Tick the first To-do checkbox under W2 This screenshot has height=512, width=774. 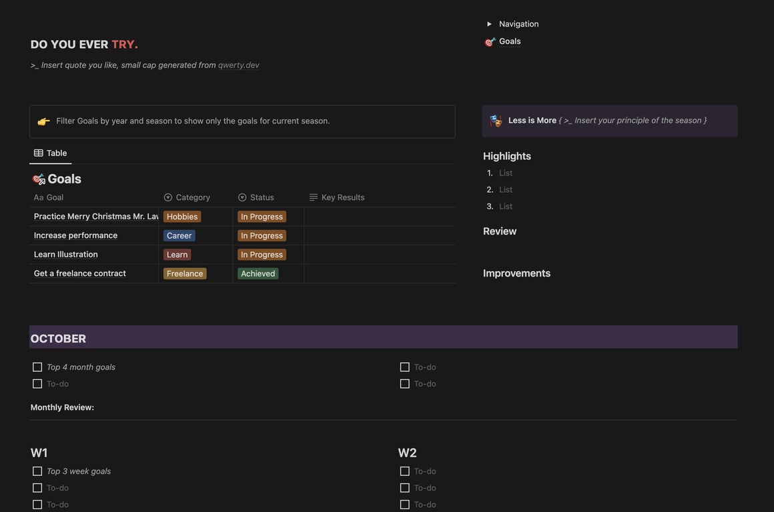click(405, 471)
